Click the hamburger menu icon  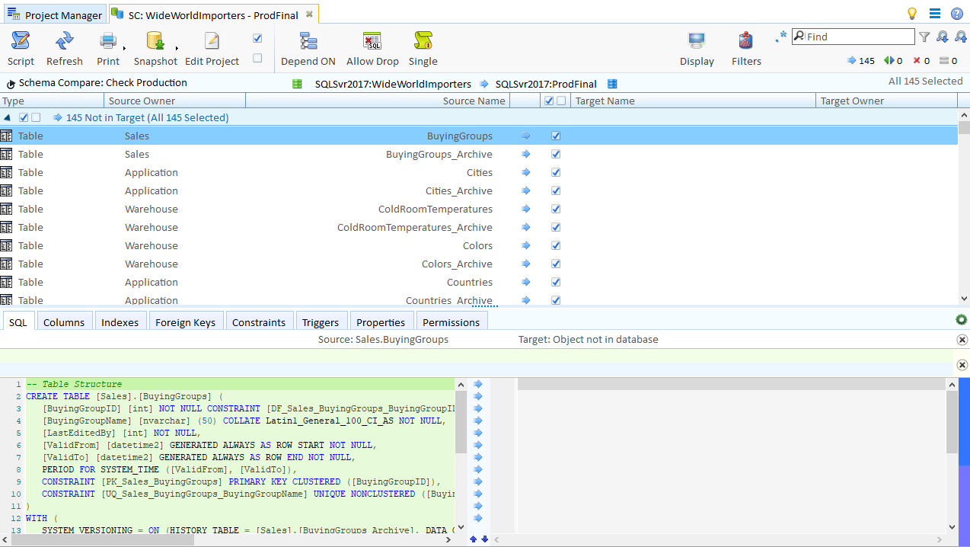point(934,13)
